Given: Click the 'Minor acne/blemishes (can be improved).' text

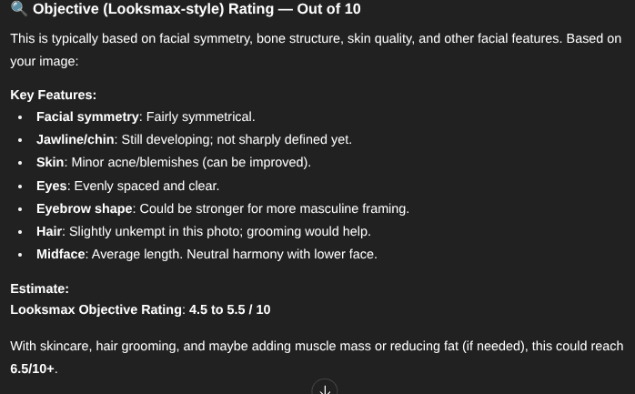Looking at the screenshot, I should [191, 162].
